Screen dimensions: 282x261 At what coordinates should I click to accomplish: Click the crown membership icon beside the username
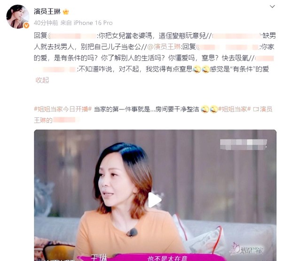click(x=66, y=12)
